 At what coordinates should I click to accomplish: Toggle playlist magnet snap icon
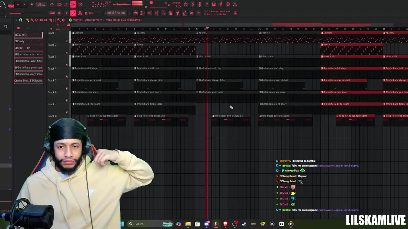tap(21, 20)
